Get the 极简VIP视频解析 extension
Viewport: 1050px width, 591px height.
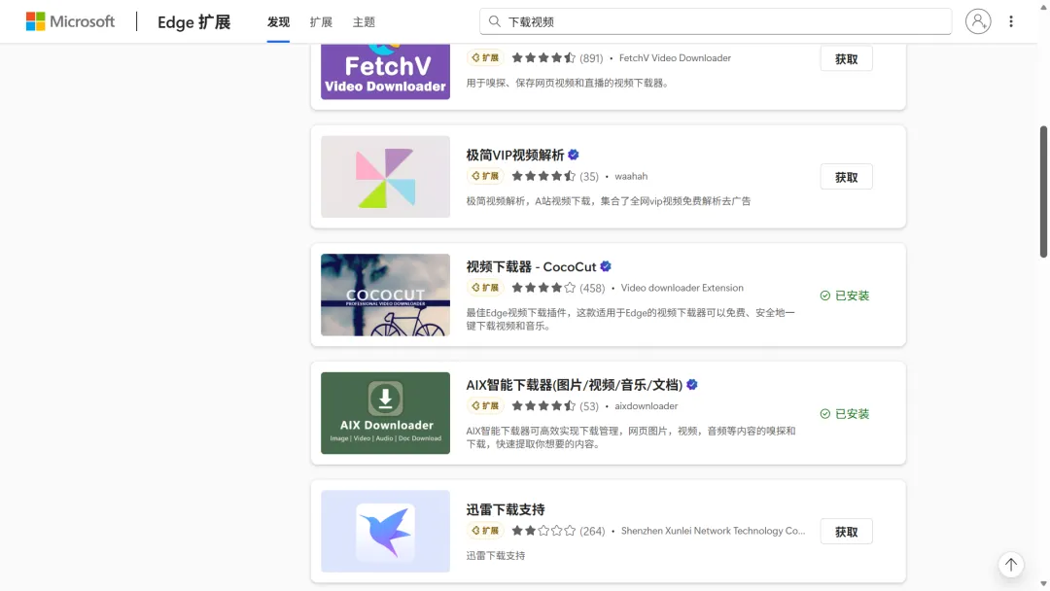click(846, 177)
